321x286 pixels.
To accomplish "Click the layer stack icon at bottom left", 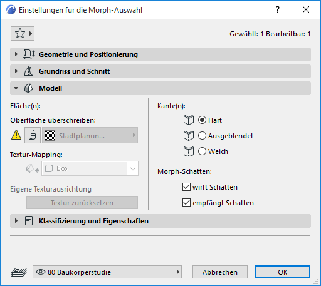I will 19,272.
